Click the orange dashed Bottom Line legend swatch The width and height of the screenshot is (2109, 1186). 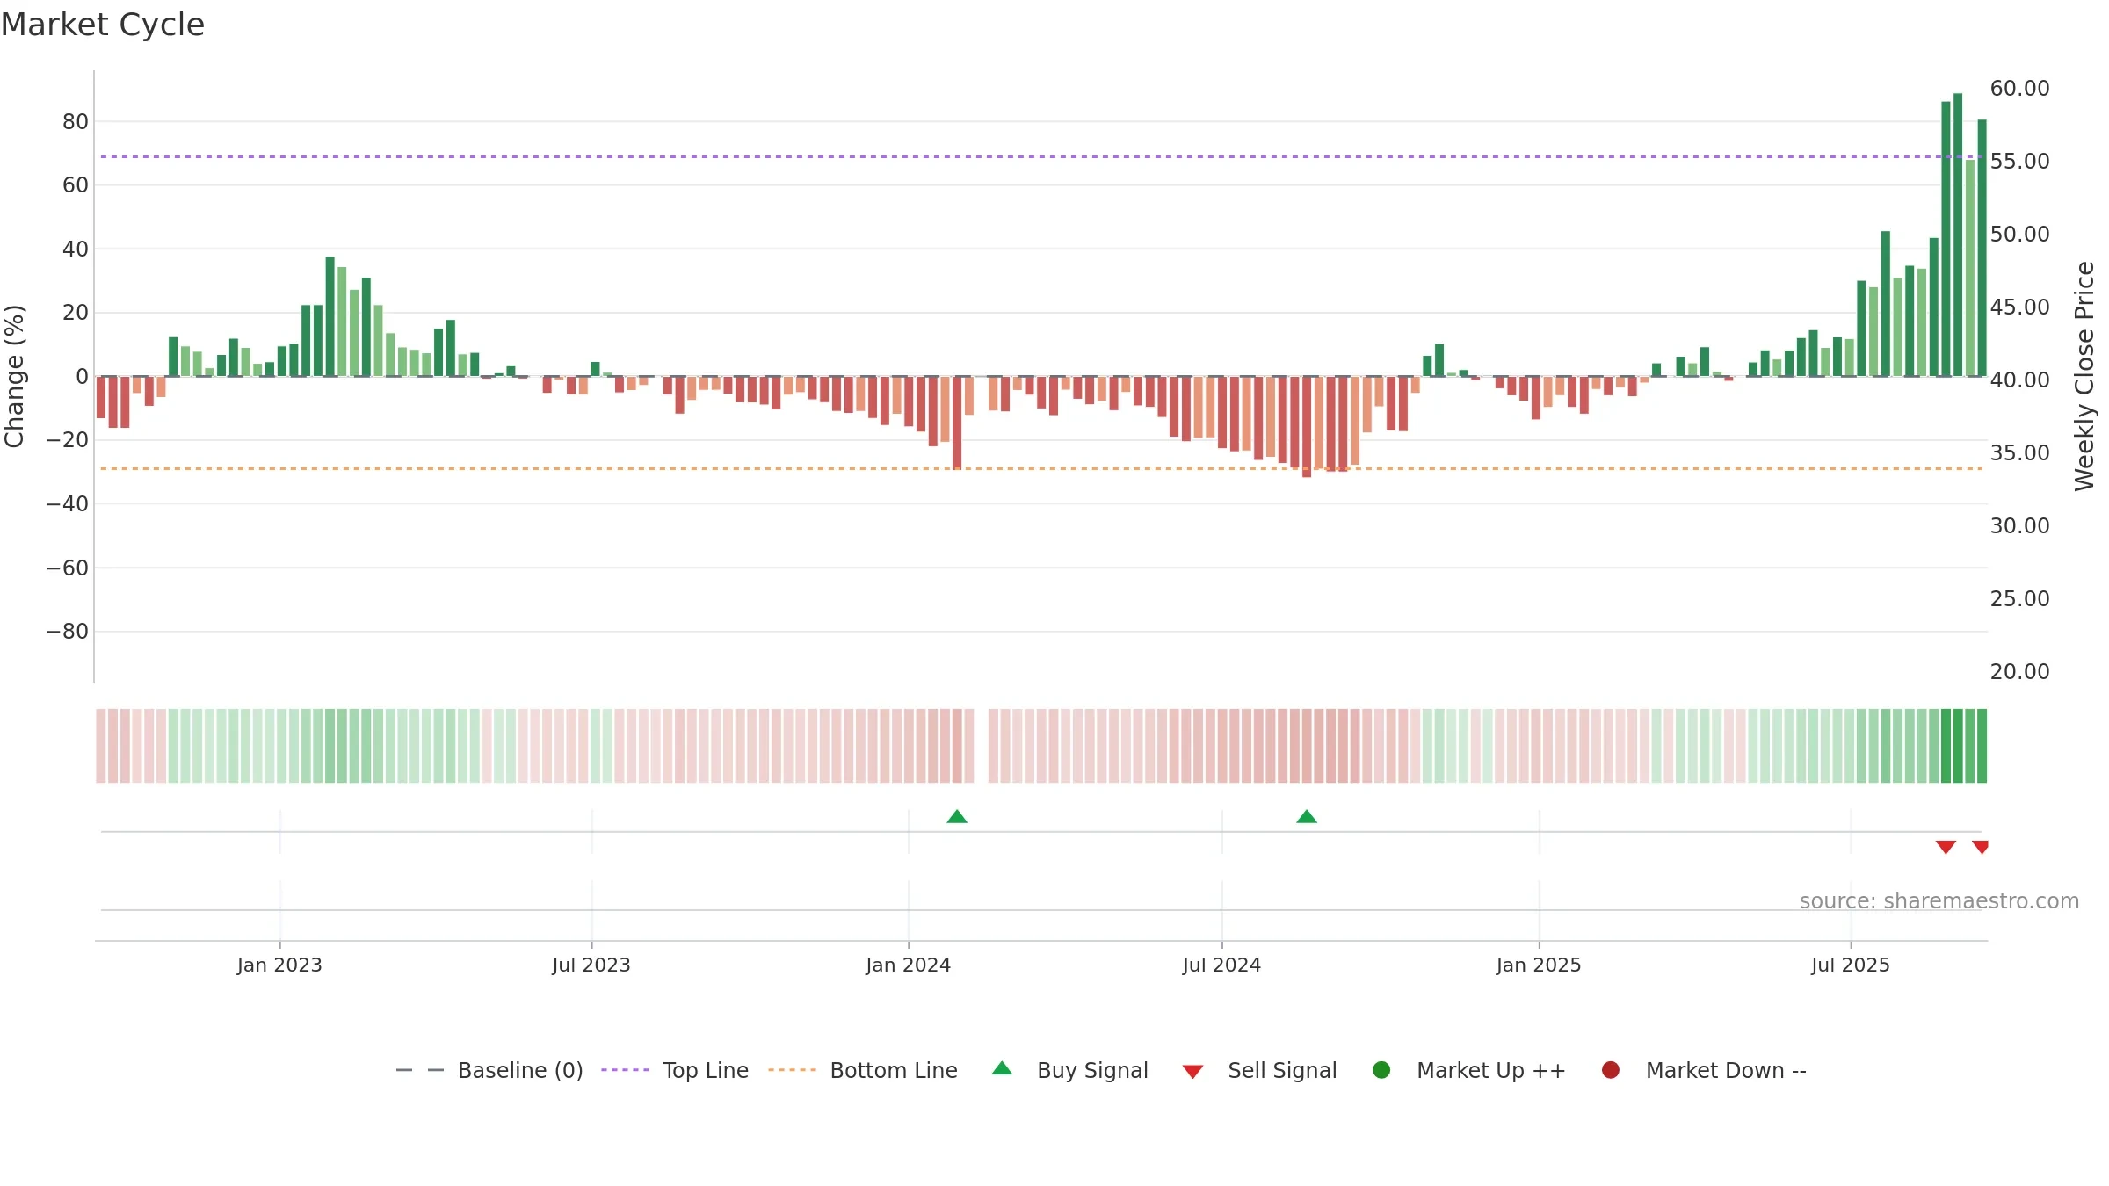792,1070
